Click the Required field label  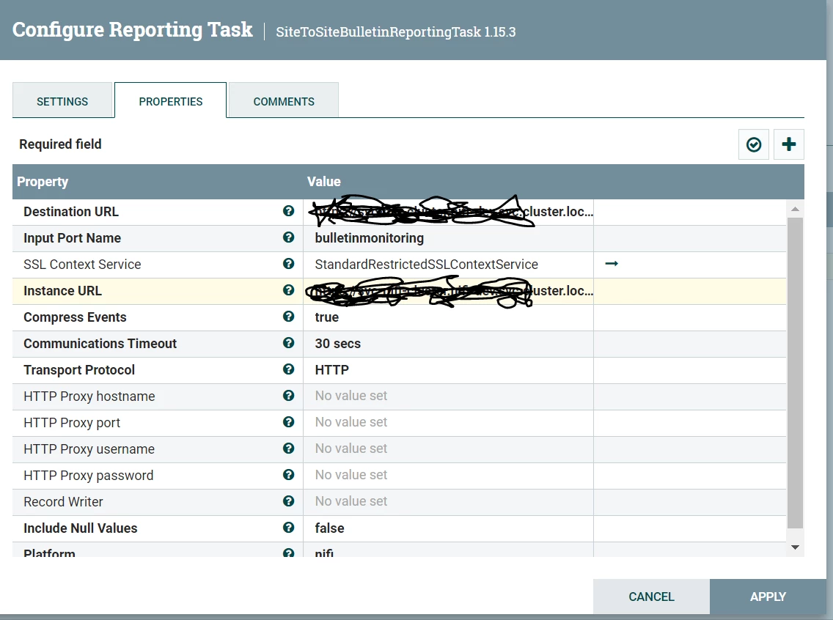pyautogui.click(x=60, y=144)
